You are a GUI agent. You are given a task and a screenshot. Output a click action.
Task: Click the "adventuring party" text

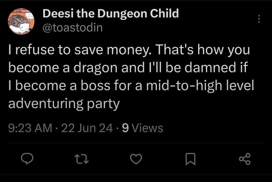64,104
